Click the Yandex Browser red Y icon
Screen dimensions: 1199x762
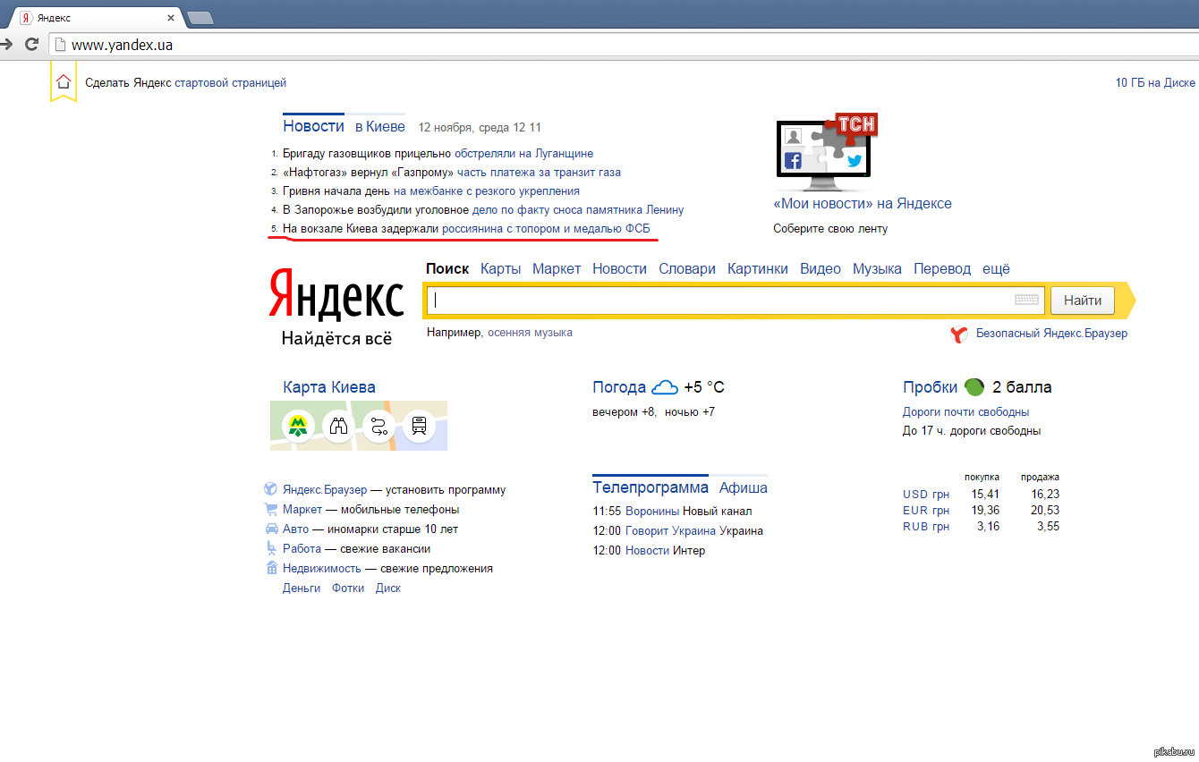click(959, 334)
